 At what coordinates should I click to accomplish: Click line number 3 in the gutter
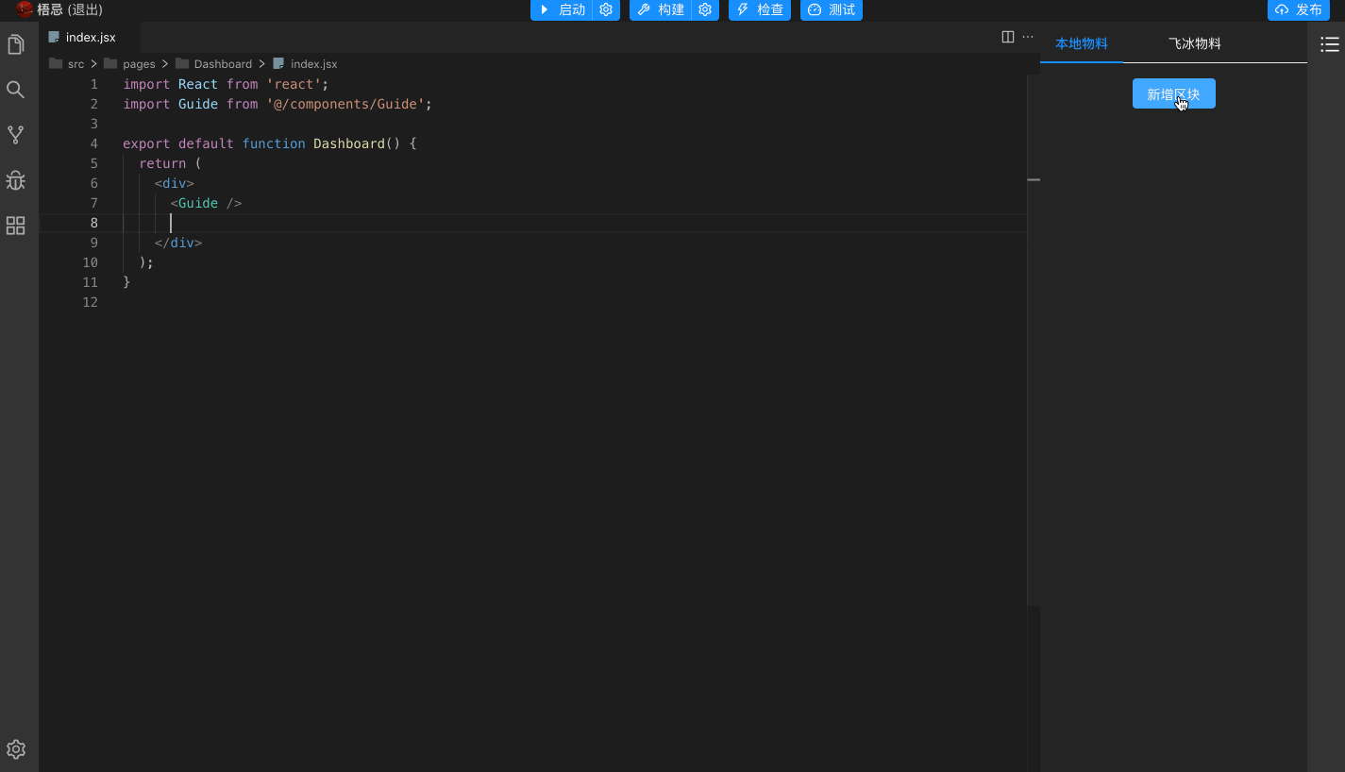tap(93, 124)
